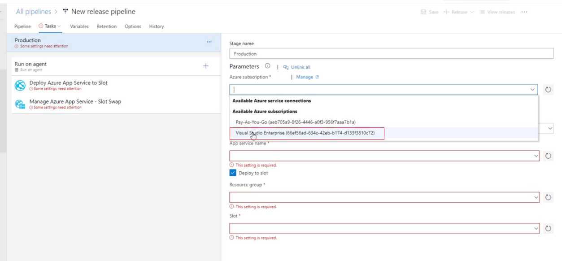This screenshot has height=261, width=562.
Task: Click the Manage Azure App Service Slot Swap icon
Action: [20, 104]
